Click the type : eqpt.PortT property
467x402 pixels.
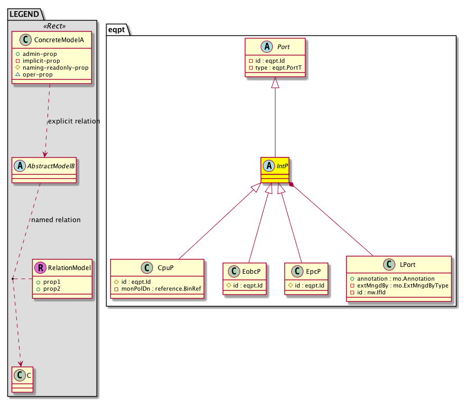coord(274,68)
